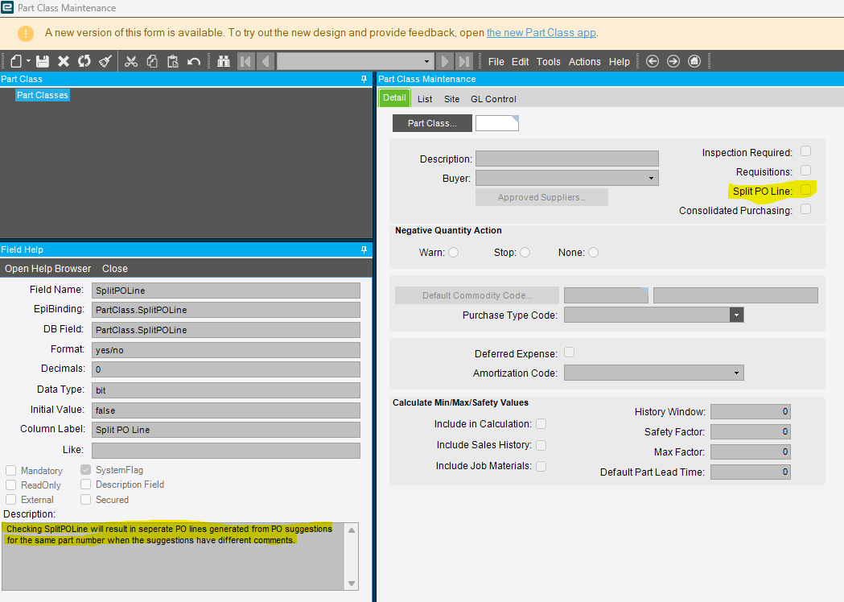Click the Paste clipboard icon

tap(173, 61)
